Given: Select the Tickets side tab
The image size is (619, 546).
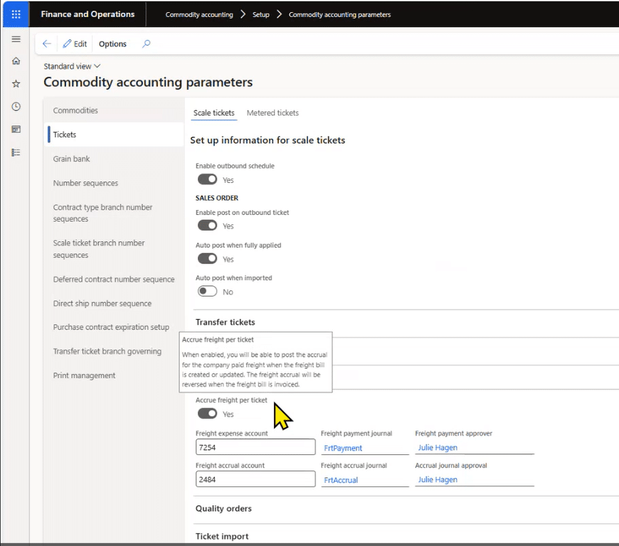Looking at the screenshot, I should [114, 135].
